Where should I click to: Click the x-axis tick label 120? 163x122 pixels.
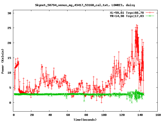[x=122, y=115]
